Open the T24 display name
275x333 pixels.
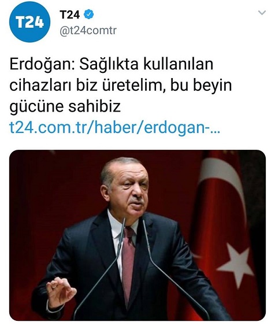click(69, 14)
